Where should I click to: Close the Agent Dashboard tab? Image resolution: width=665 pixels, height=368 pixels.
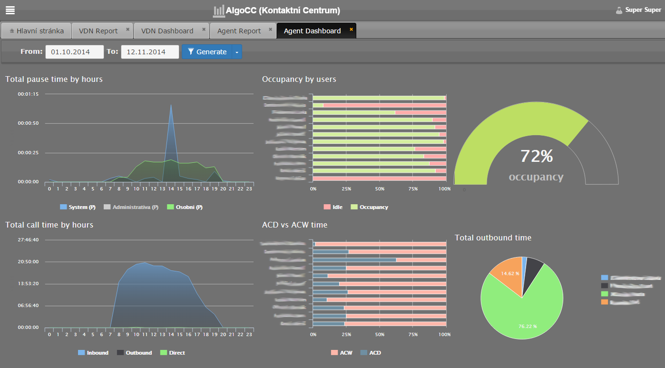pyautogui.click(x=351, y=30)
